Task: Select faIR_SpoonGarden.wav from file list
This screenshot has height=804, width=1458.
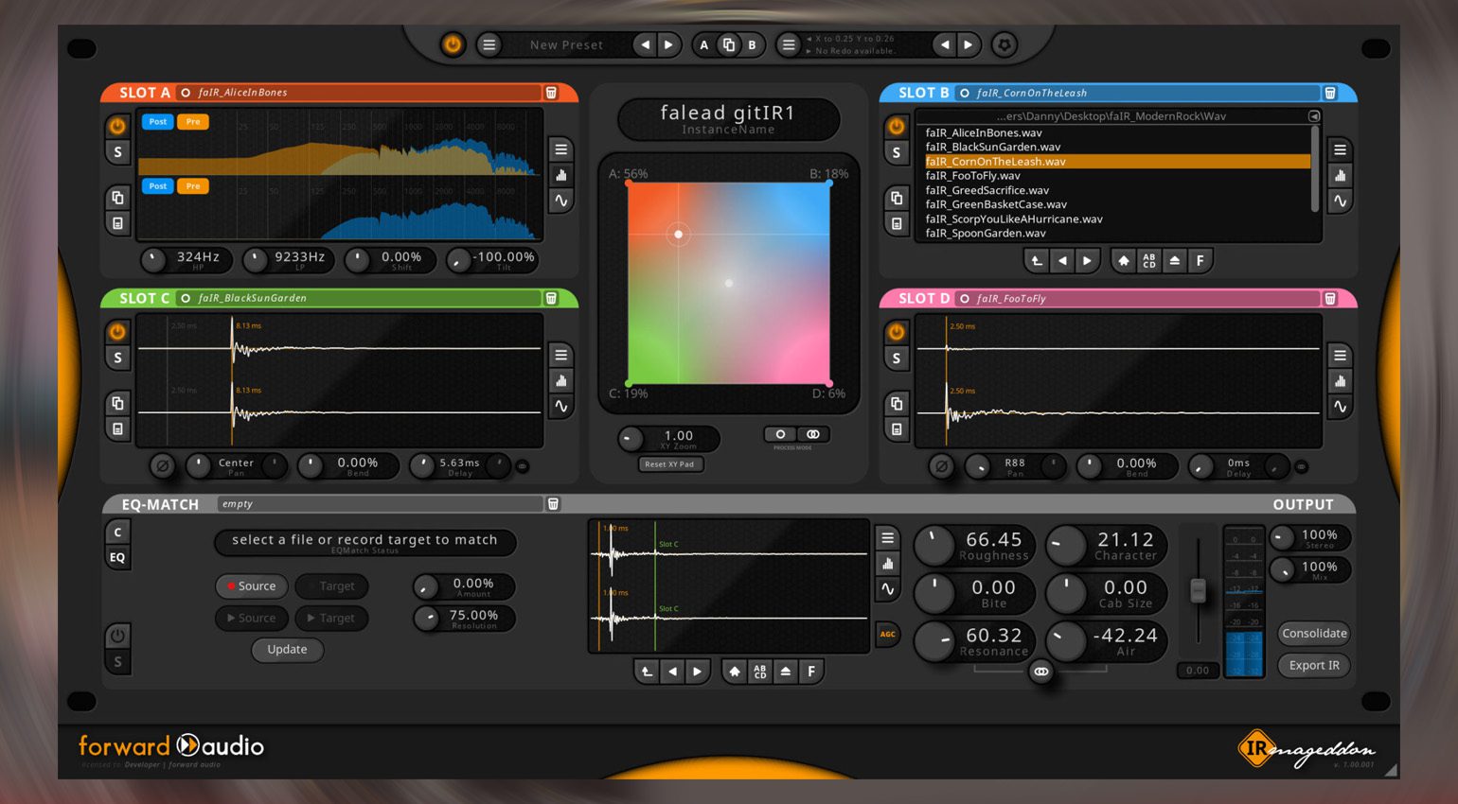Action: click(985, 234)
